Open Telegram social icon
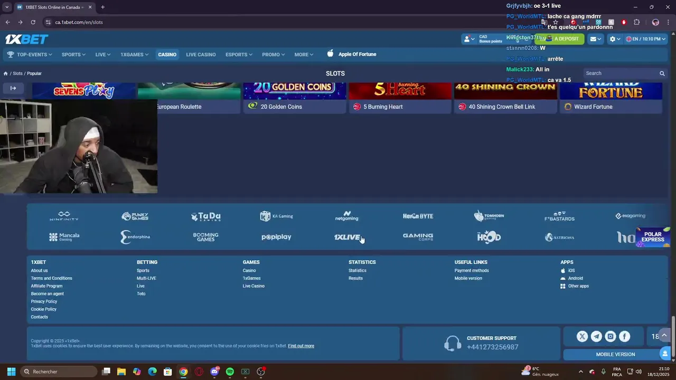Viewport: 676px width, 380px height. [x=596, y=336]
